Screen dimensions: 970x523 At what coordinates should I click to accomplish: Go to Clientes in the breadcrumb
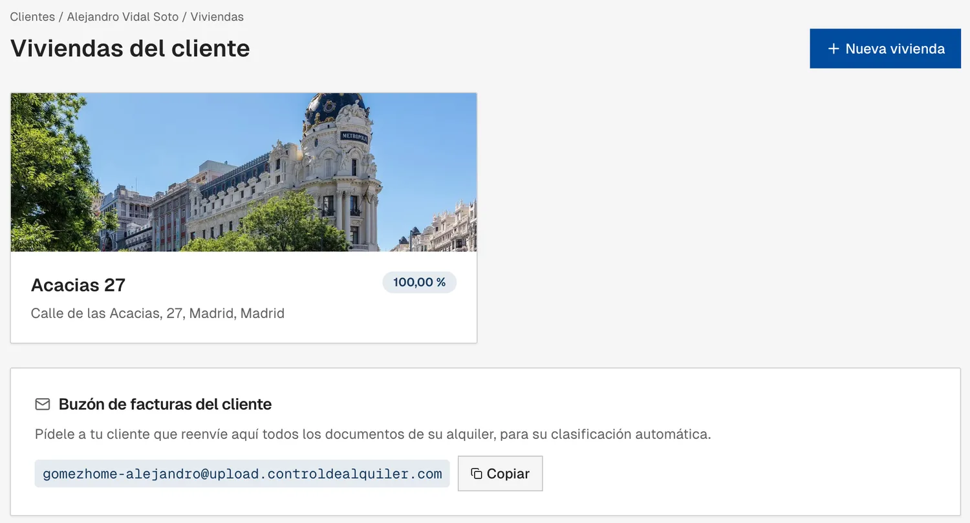[x=32, y=17]
